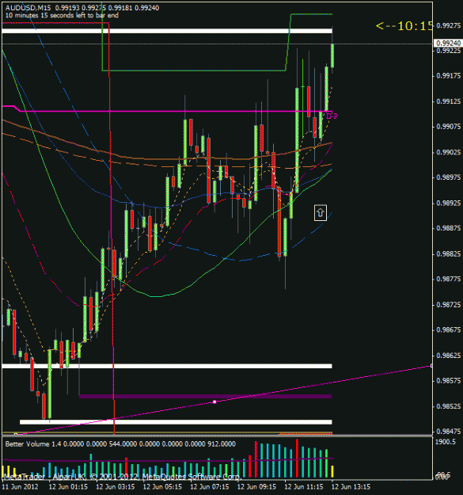Click the current price label 0.99240

tap(449, 43)
